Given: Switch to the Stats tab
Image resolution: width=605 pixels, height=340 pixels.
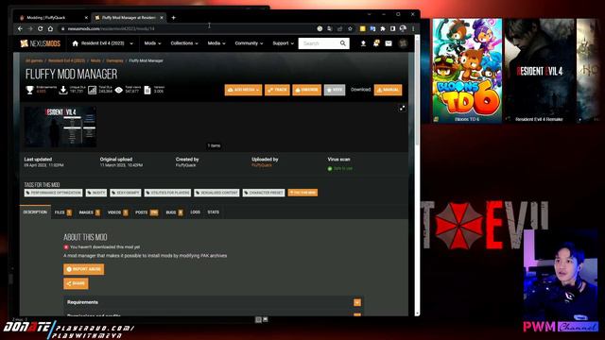Looking at the screenshot, I should click(x=214, y=212).
